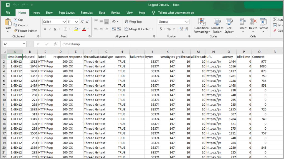Open the Calibri font name dropdown
The image size is (284, 159).
64,22
